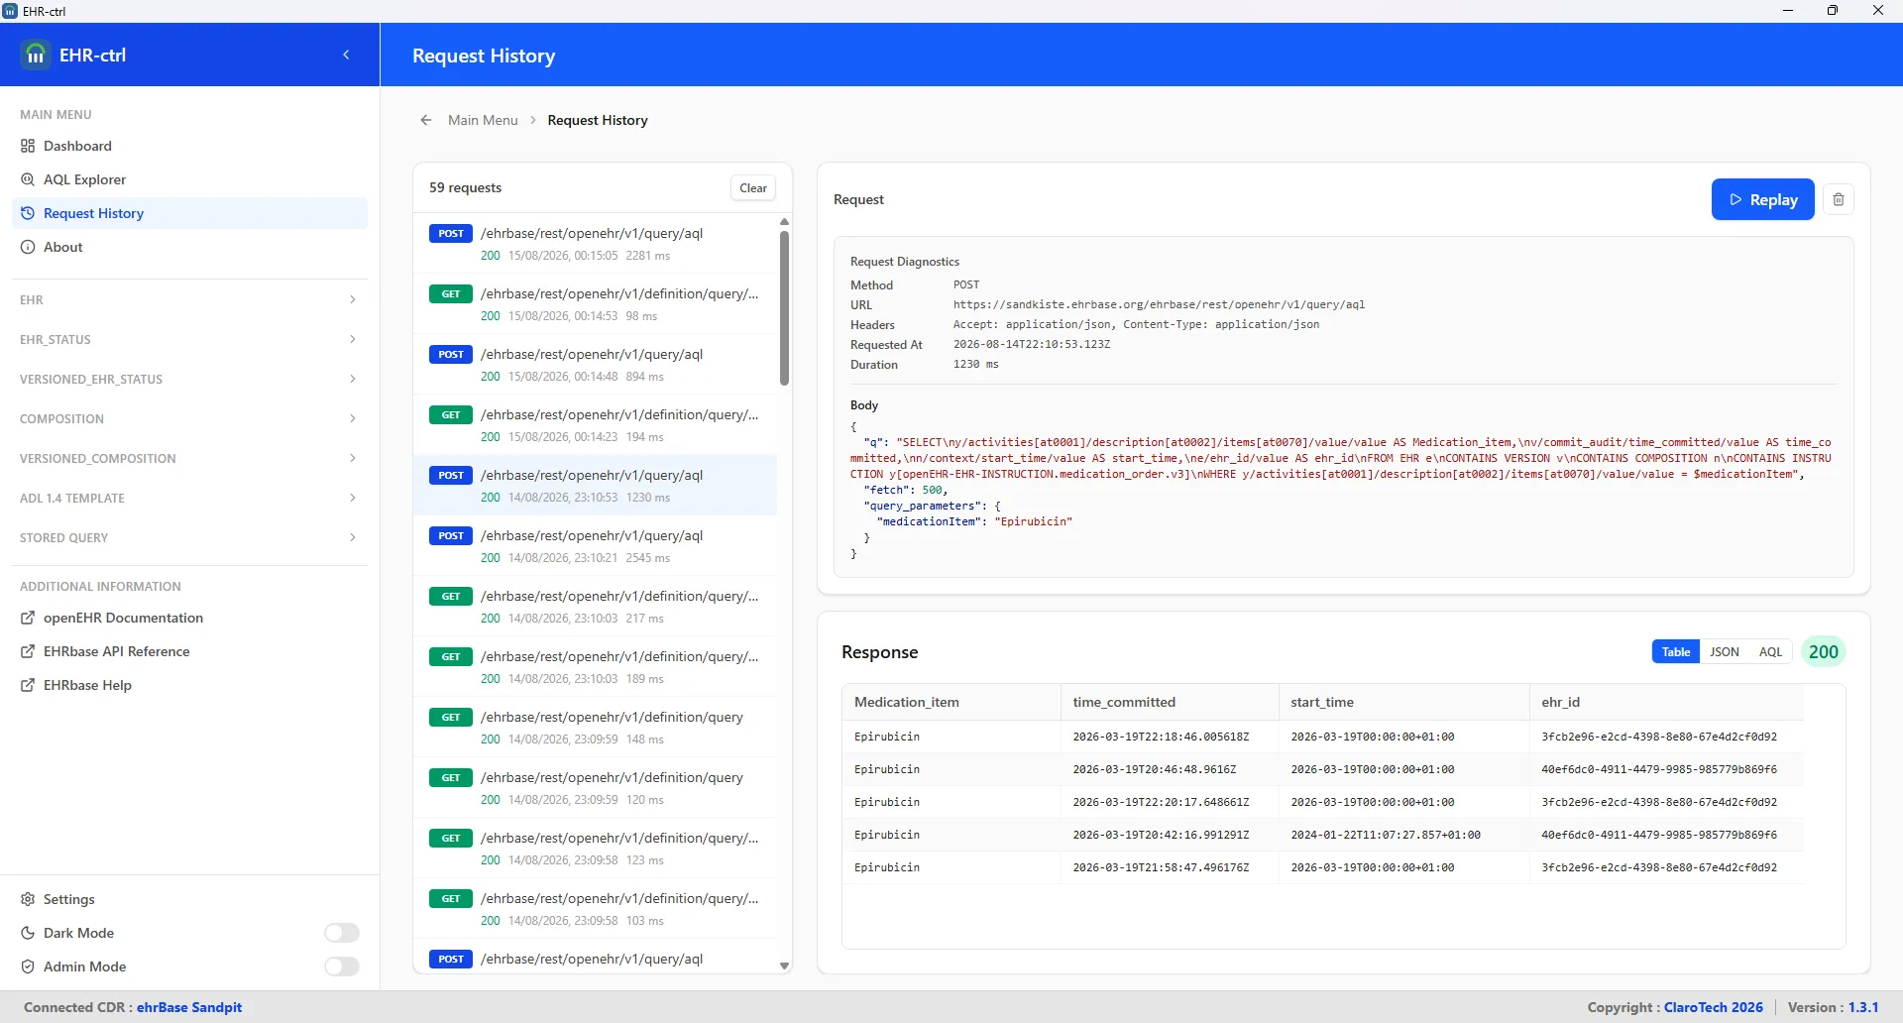
Task: Collapse the sidebar with the chevron
Action: click(346, 55)
